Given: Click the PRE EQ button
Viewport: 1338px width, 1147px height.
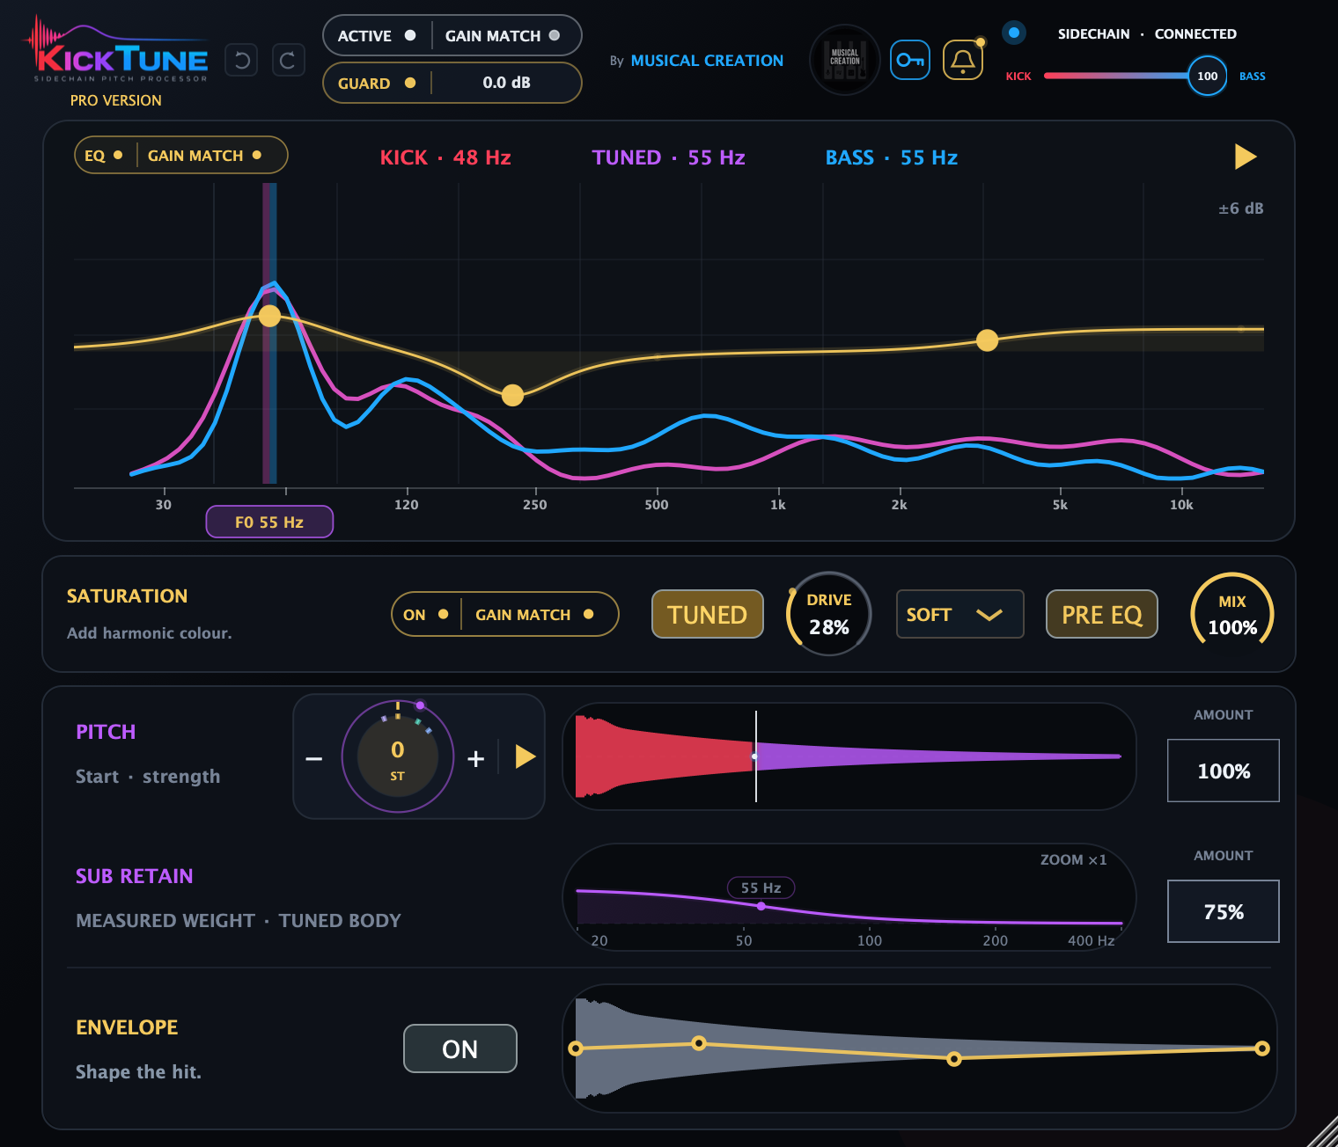Looking at the screenshot, I should [1101, 614].
